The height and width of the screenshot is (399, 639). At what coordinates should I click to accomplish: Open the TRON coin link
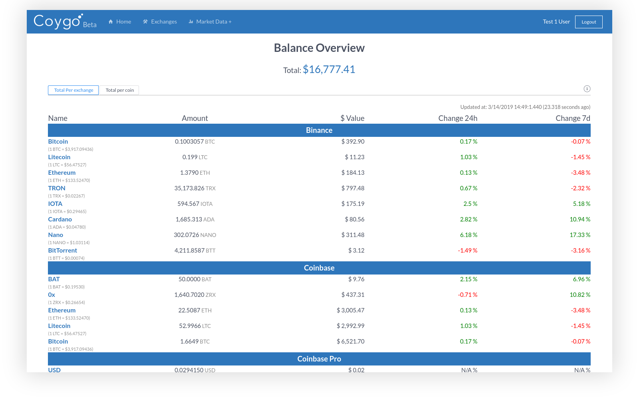click(57, 188)
